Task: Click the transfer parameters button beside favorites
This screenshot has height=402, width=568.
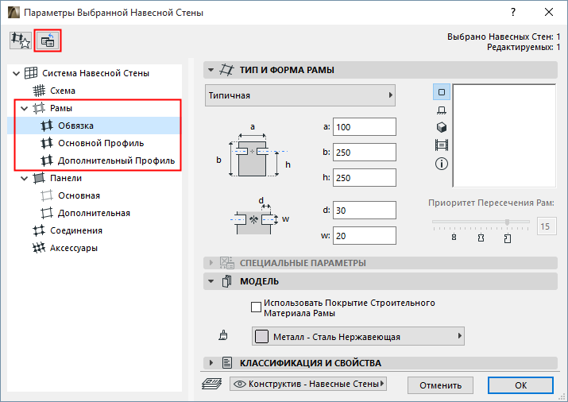Action: point(48,41)
